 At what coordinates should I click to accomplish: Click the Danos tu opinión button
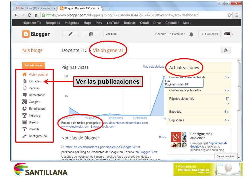(x=226, y=157)
